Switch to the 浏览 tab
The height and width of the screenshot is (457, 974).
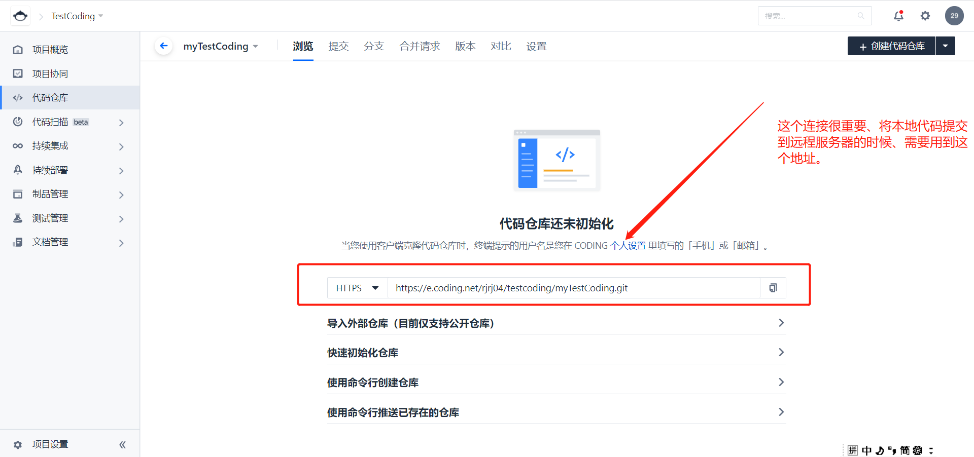point(303,46)
